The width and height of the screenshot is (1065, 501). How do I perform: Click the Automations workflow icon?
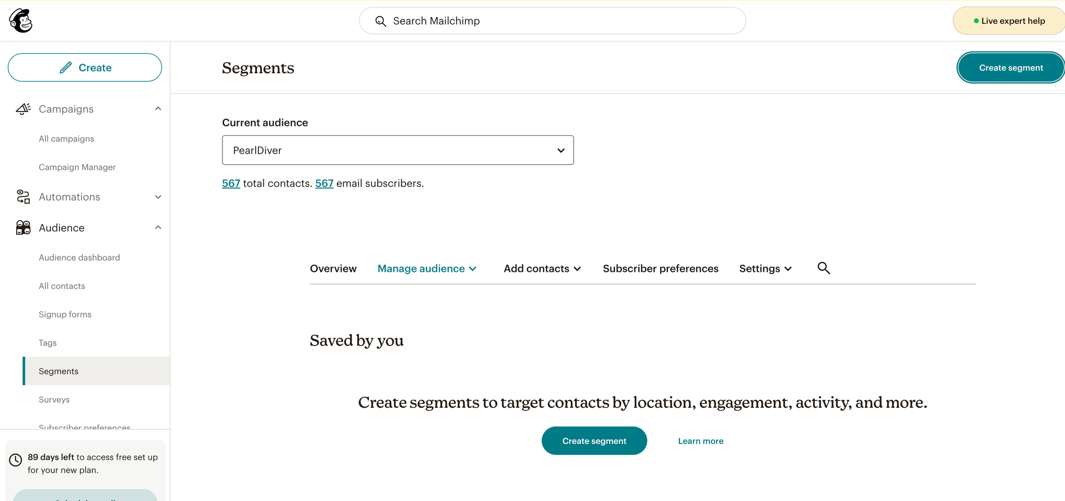[23, 197]
